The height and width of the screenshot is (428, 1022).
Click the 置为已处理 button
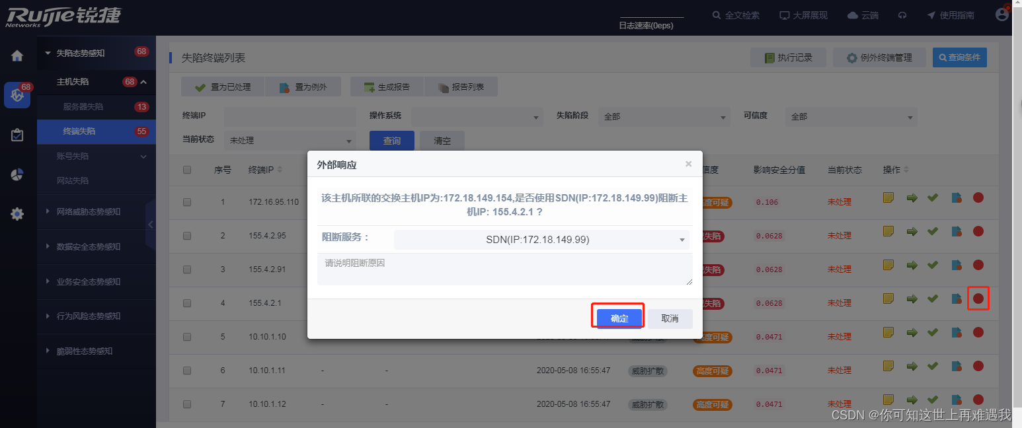pyautogui.click(x=223, y=87)
